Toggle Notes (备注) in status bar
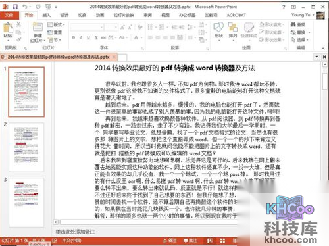This screenshot has width=329, height=246. pos(170,241)
